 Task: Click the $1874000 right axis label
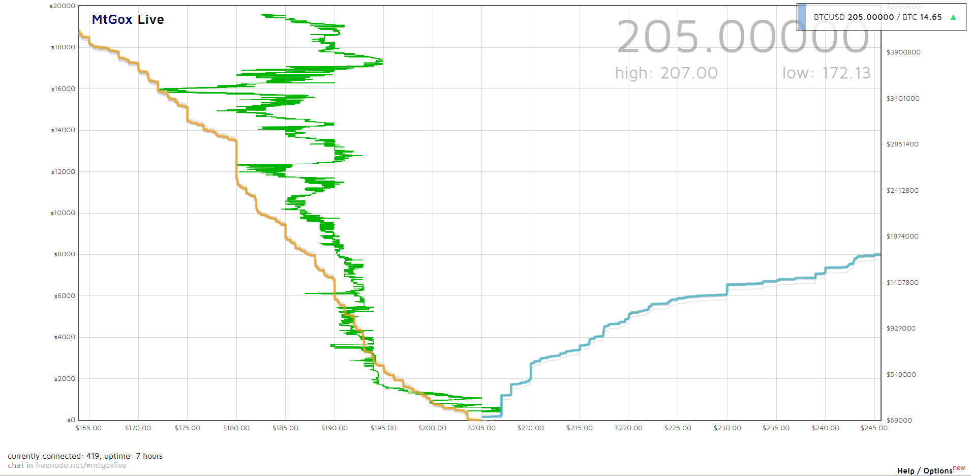[903, 236]
